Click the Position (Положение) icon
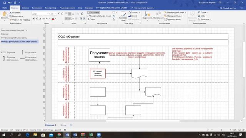Viewport: 246px width, 138px height. tap(158, 14)
